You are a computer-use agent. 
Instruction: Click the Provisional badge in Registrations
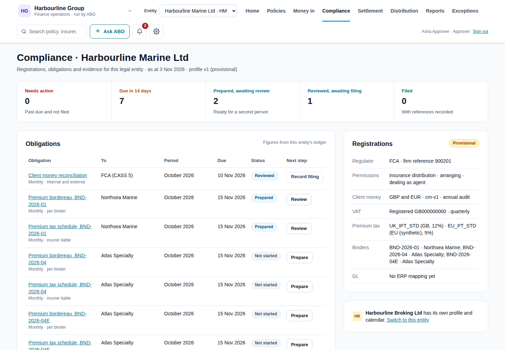coord(464,143)
